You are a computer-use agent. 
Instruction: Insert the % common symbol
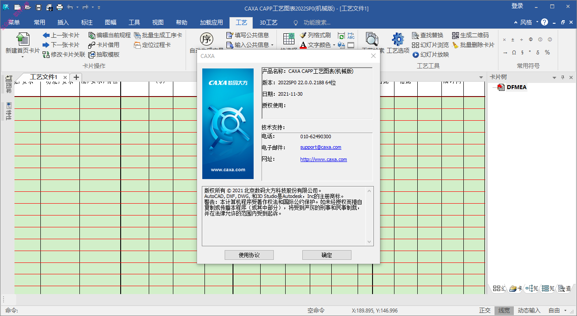coord(547,52)
